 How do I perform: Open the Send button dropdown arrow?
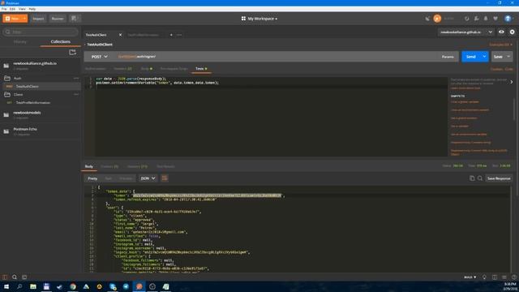point(484,57)
